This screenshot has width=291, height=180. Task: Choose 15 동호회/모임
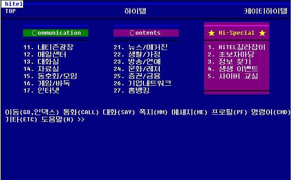[50, 76]
